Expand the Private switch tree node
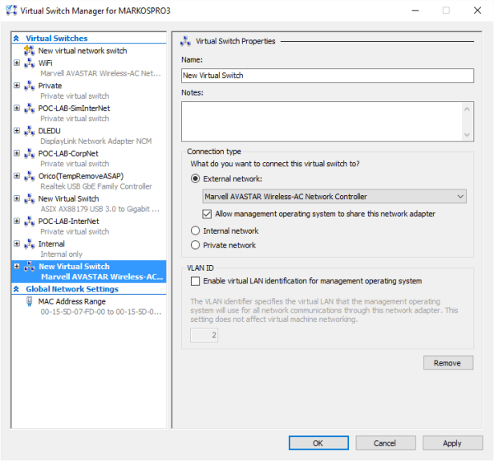The height and width of the screenshot is (461, 494). coord(17,86)
